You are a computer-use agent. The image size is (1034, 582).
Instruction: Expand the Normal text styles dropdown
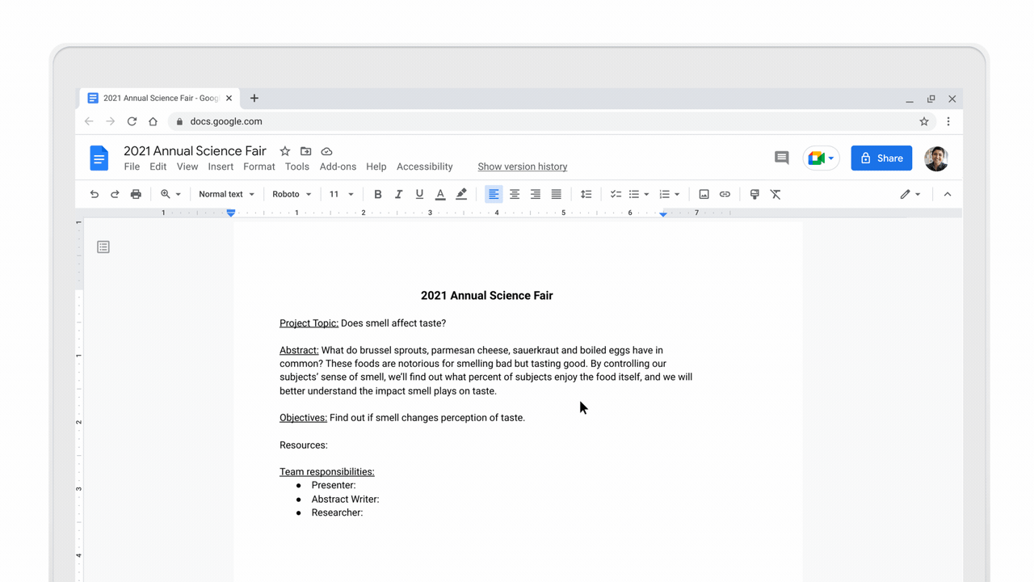coord(226,194)
